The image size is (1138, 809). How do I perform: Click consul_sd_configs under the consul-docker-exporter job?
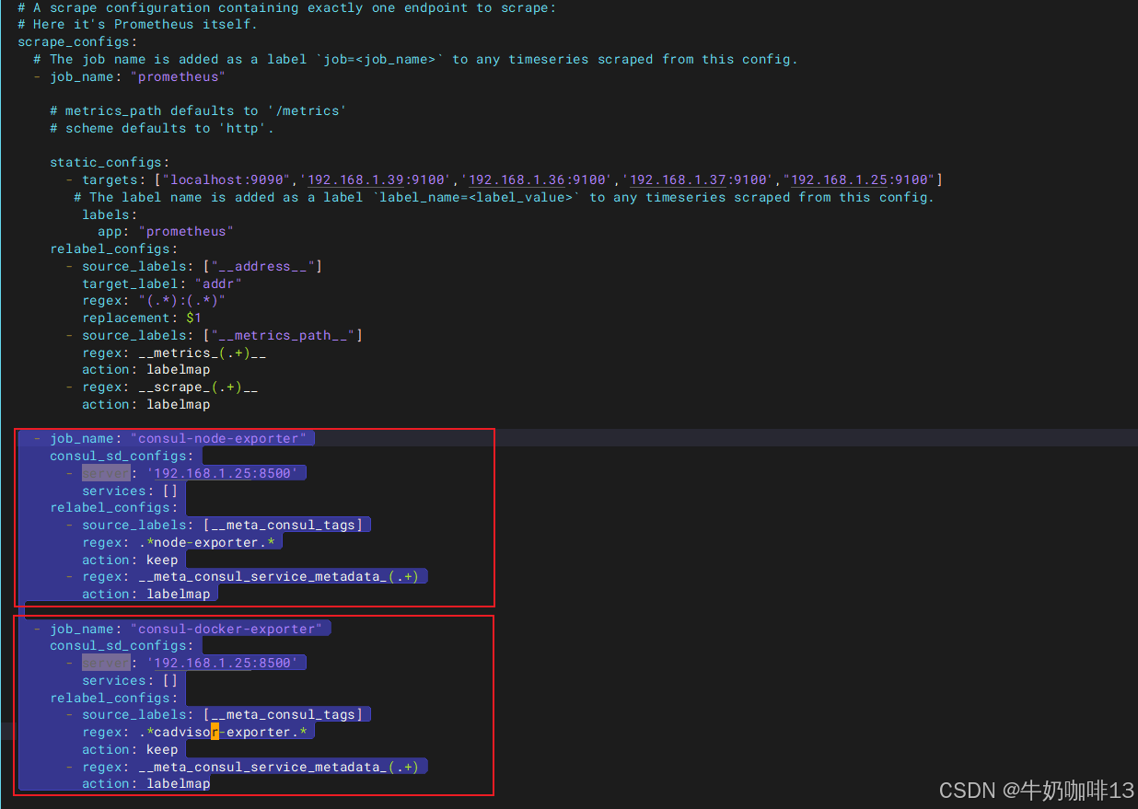click(122, 646)
